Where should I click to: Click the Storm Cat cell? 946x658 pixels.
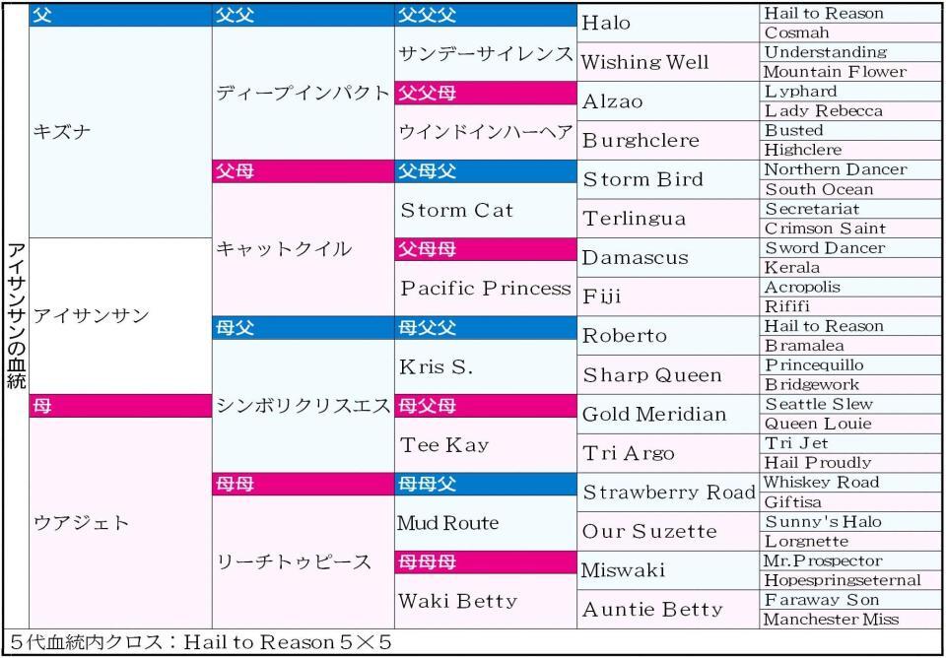[486, 210]
